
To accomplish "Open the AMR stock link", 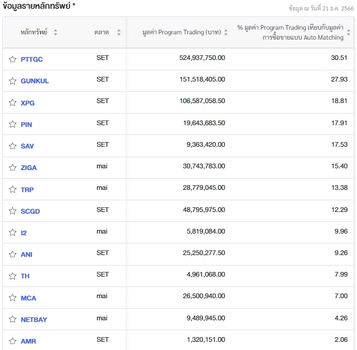I will click(28, 341).
